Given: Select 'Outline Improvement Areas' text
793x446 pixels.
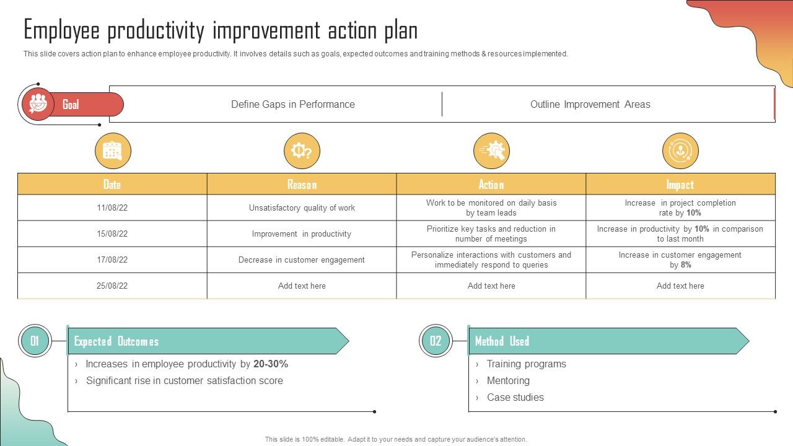Looking at the screenshot, I should click(x=590, y=104).
